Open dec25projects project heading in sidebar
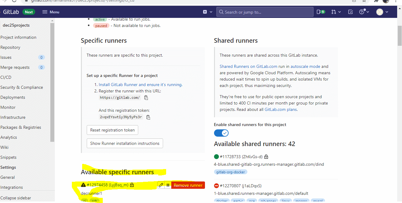Image resolution: width=402 pixels, height=203 pixels. pyautogui.click(x=16, y=25)
